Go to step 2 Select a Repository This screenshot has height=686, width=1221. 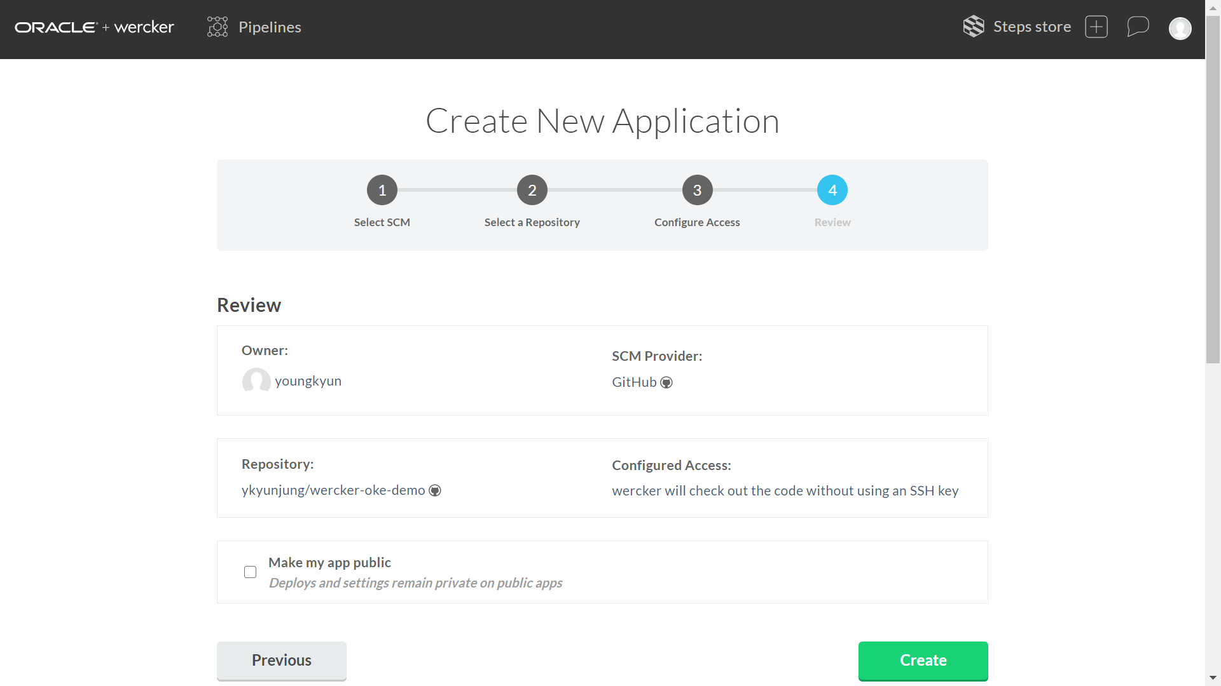(x=532, y=190)
